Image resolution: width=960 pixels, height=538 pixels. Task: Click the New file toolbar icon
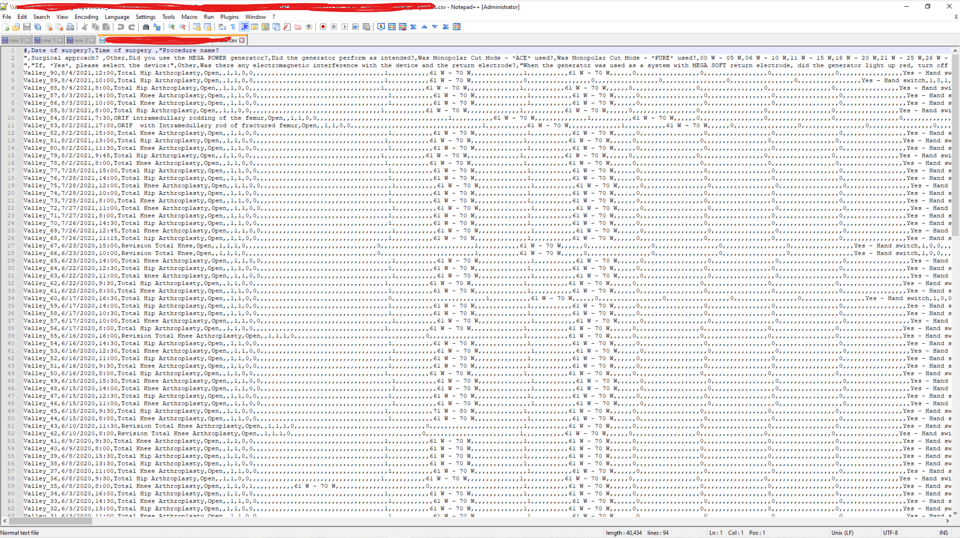tap(5, 27)
